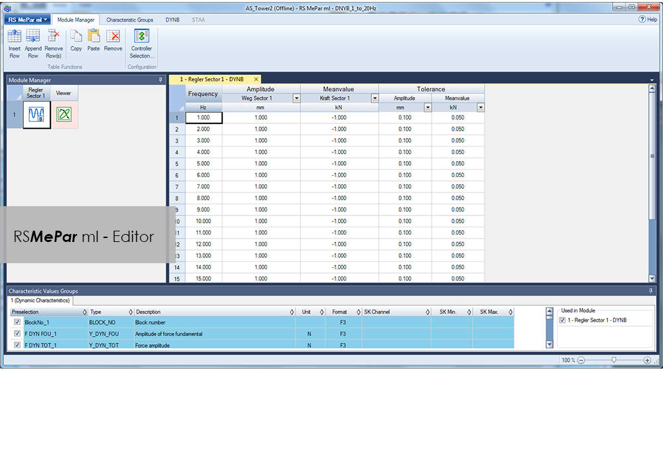Switch to the DYNB ribbon tab
Image resolution: width=663 pixels, height=470 pixels.
[x=172, y=20]
